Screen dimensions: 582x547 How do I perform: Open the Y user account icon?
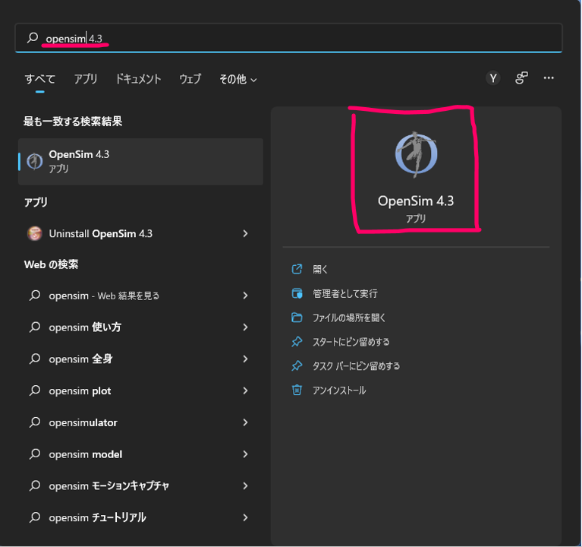493,78
